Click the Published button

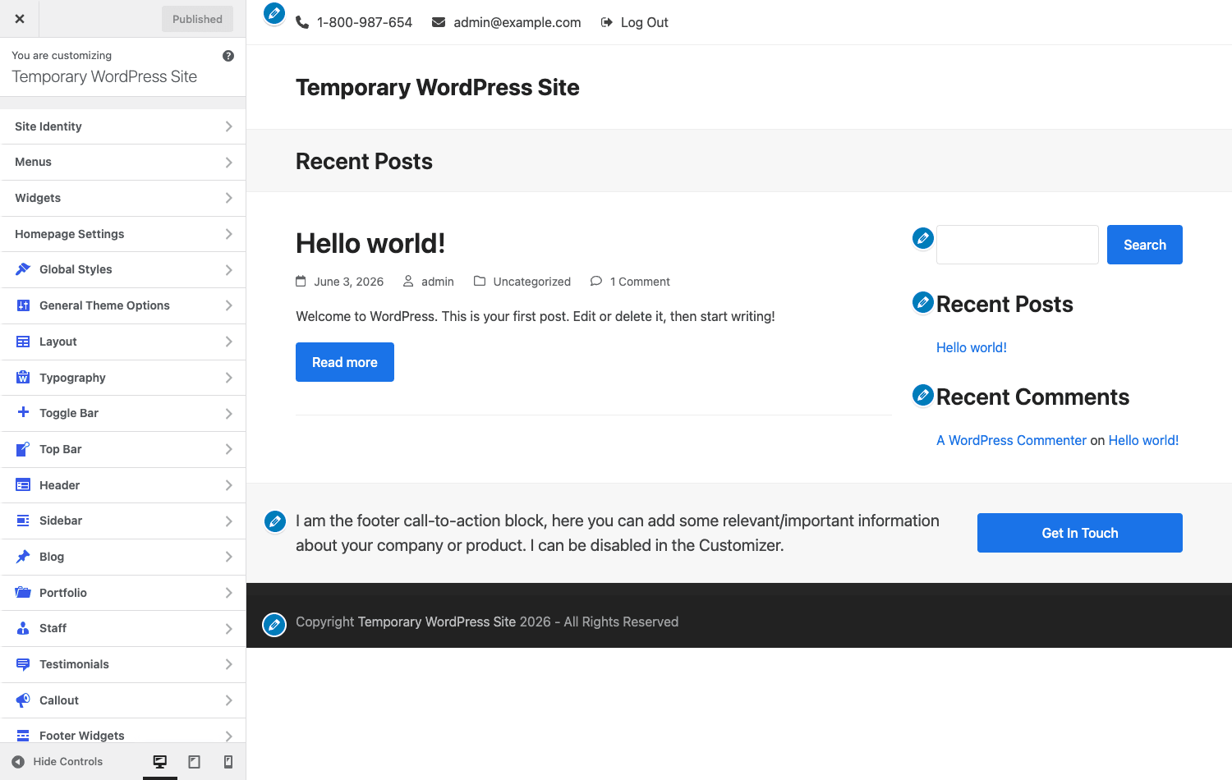tap(197, 19)
